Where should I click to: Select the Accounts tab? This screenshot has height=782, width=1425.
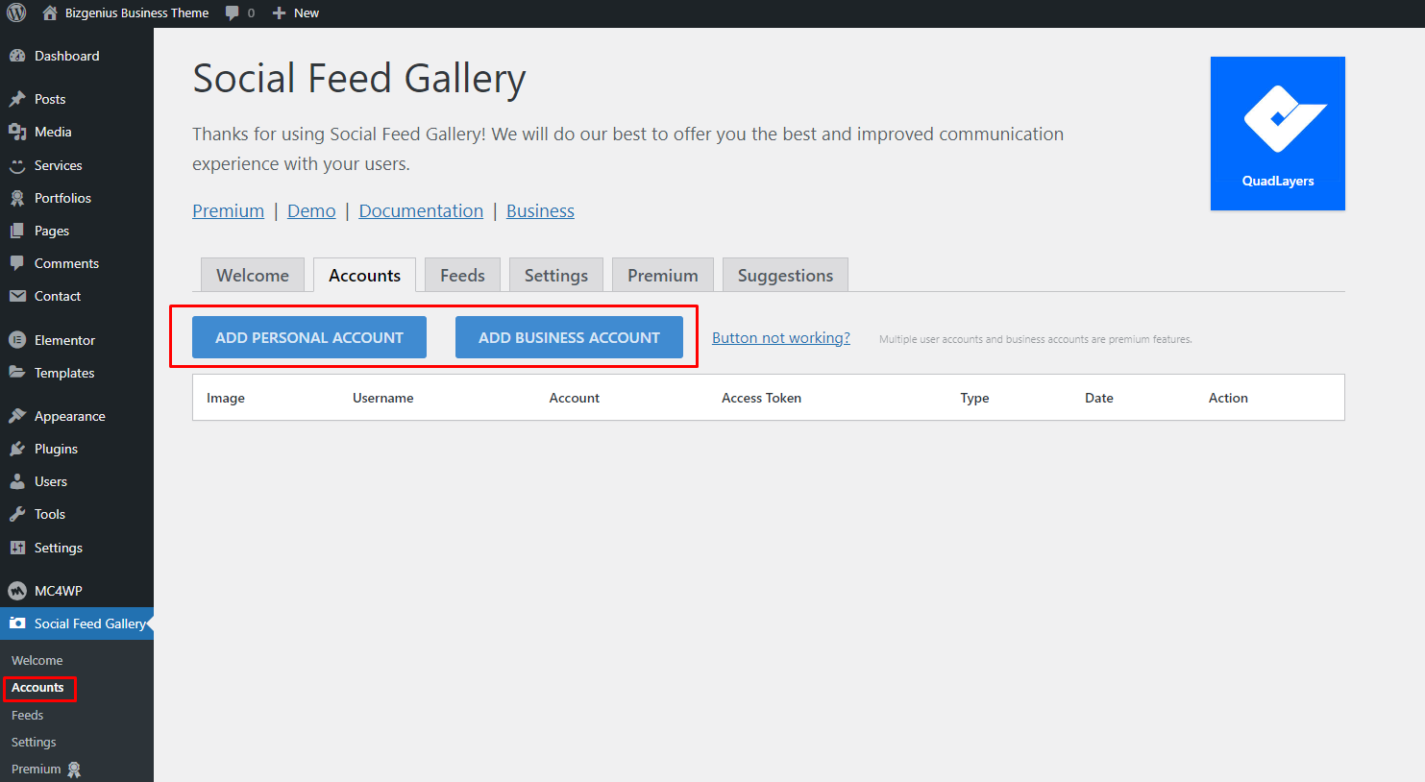pyautogui.click(x=365, y=275)
